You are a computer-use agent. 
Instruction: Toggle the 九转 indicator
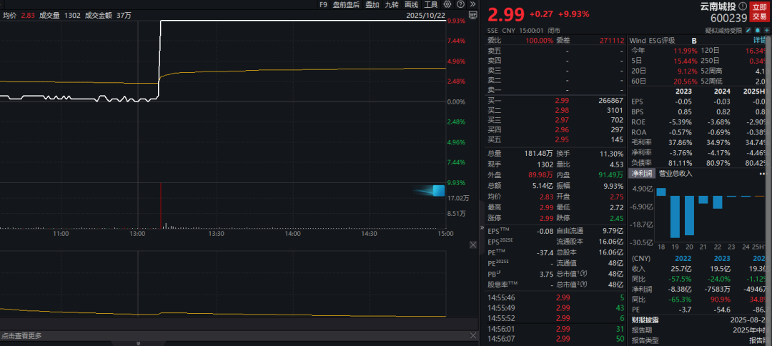point(392,4)
